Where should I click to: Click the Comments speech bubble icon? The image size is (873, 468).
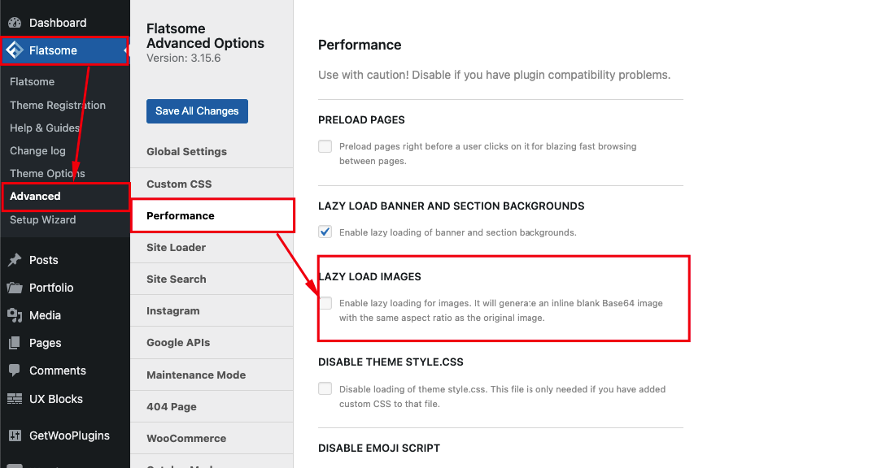[15, 370]
